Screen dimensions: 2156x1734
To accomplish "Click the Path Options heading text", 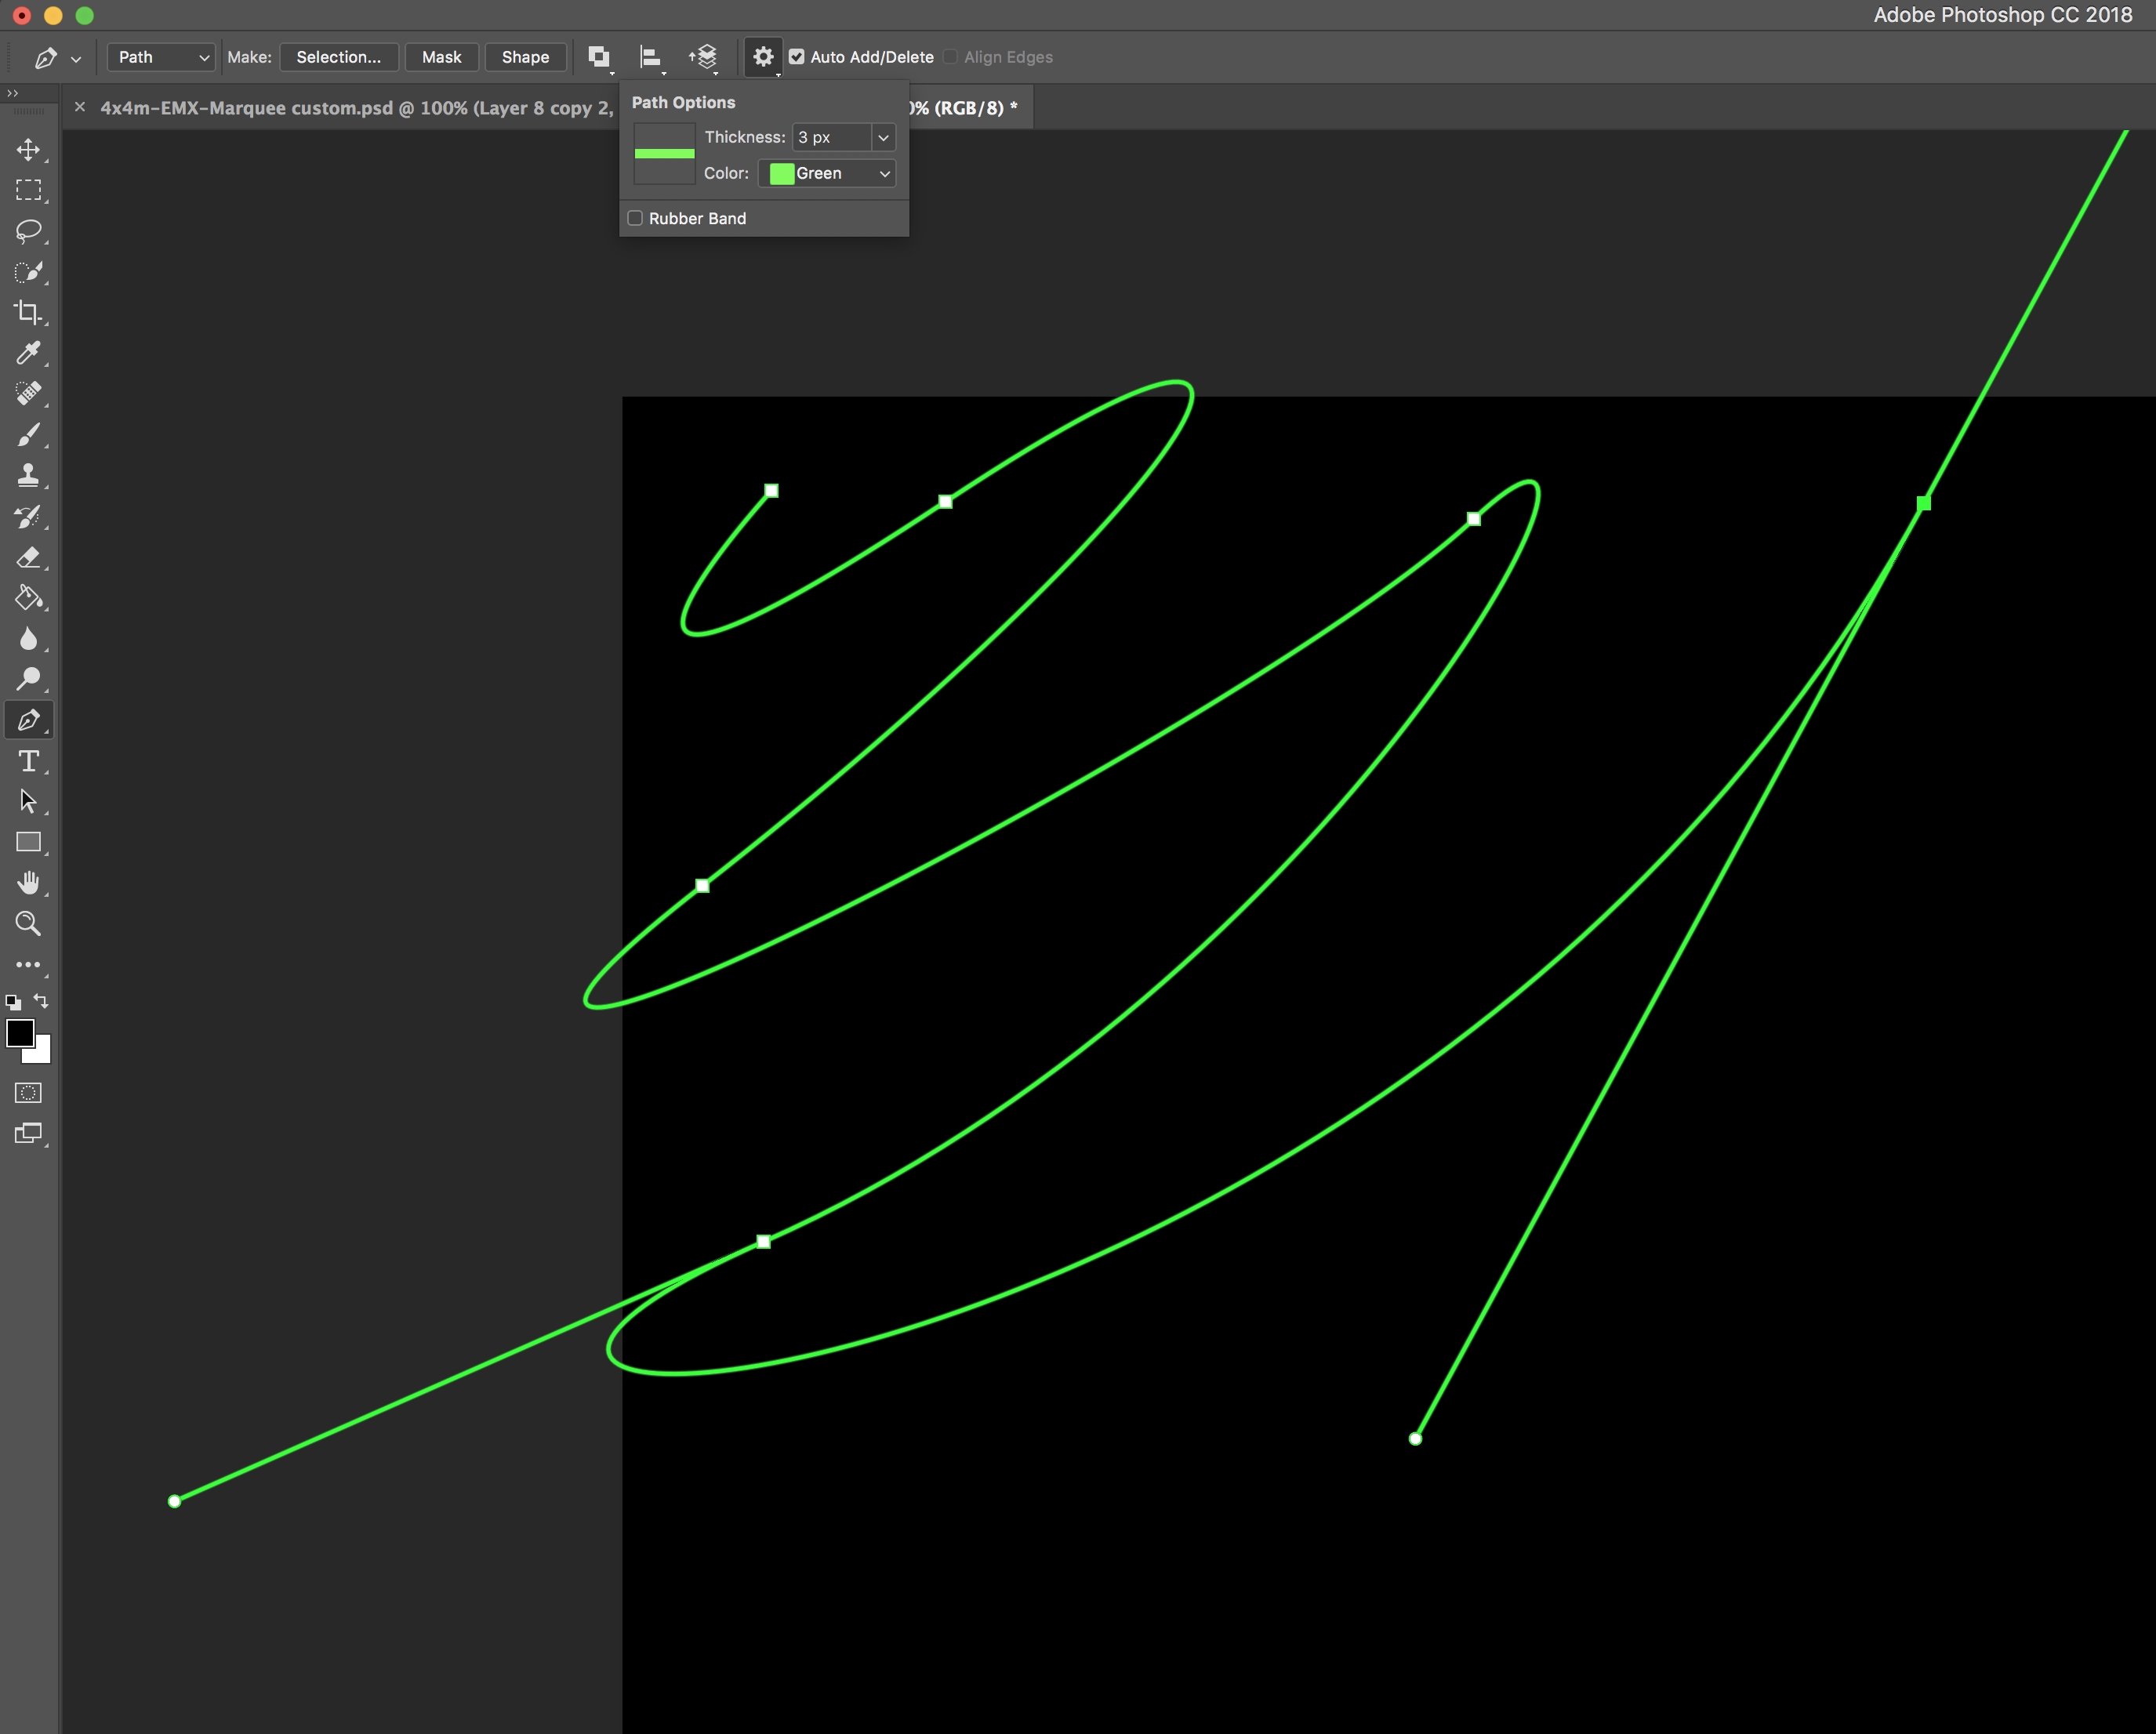I will coord(683,102).
